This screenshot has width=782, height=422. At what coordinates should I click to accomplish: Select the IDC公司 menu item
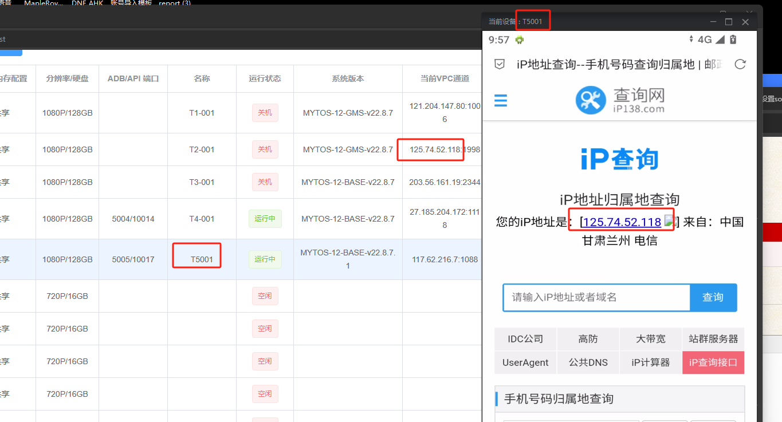(x=525, y=339)
